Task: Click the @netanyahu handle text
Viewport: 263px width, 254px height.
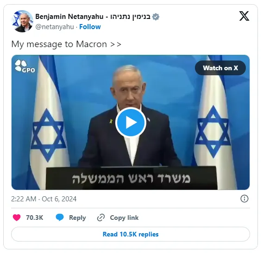Action: 55,27
